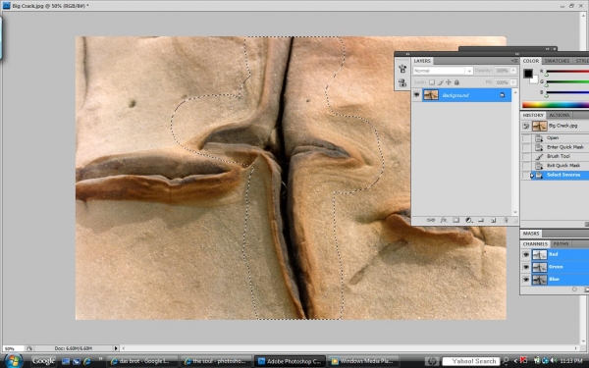Viewport: 589px width, 368px height.
Task: Click the Yahoo! Search input field
Action: coord(471,361)
